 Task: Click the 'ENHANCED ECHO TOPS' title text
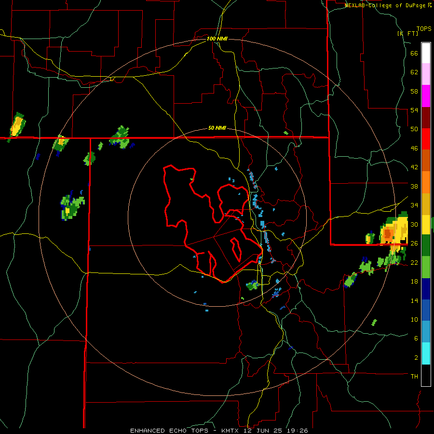(169, 431)
